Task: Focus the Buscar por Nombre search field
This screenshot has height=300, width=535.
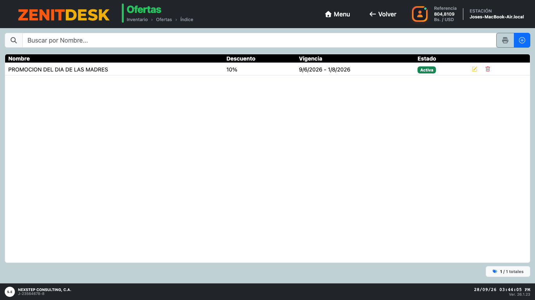Action: tap(259, 40)
